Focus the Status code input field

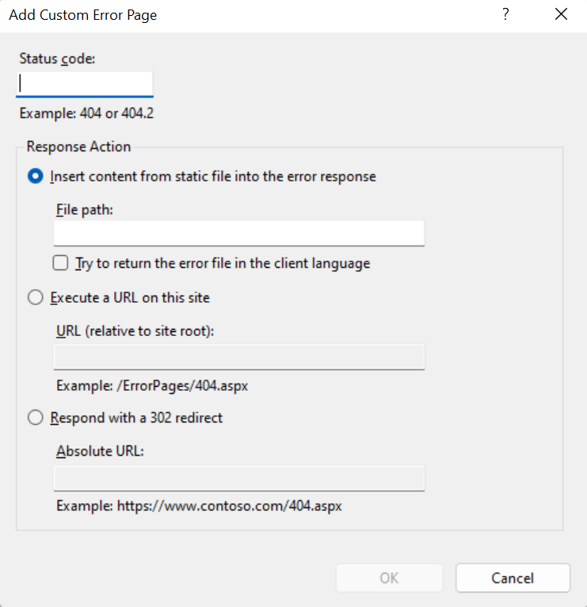click(x=84, y=84)
